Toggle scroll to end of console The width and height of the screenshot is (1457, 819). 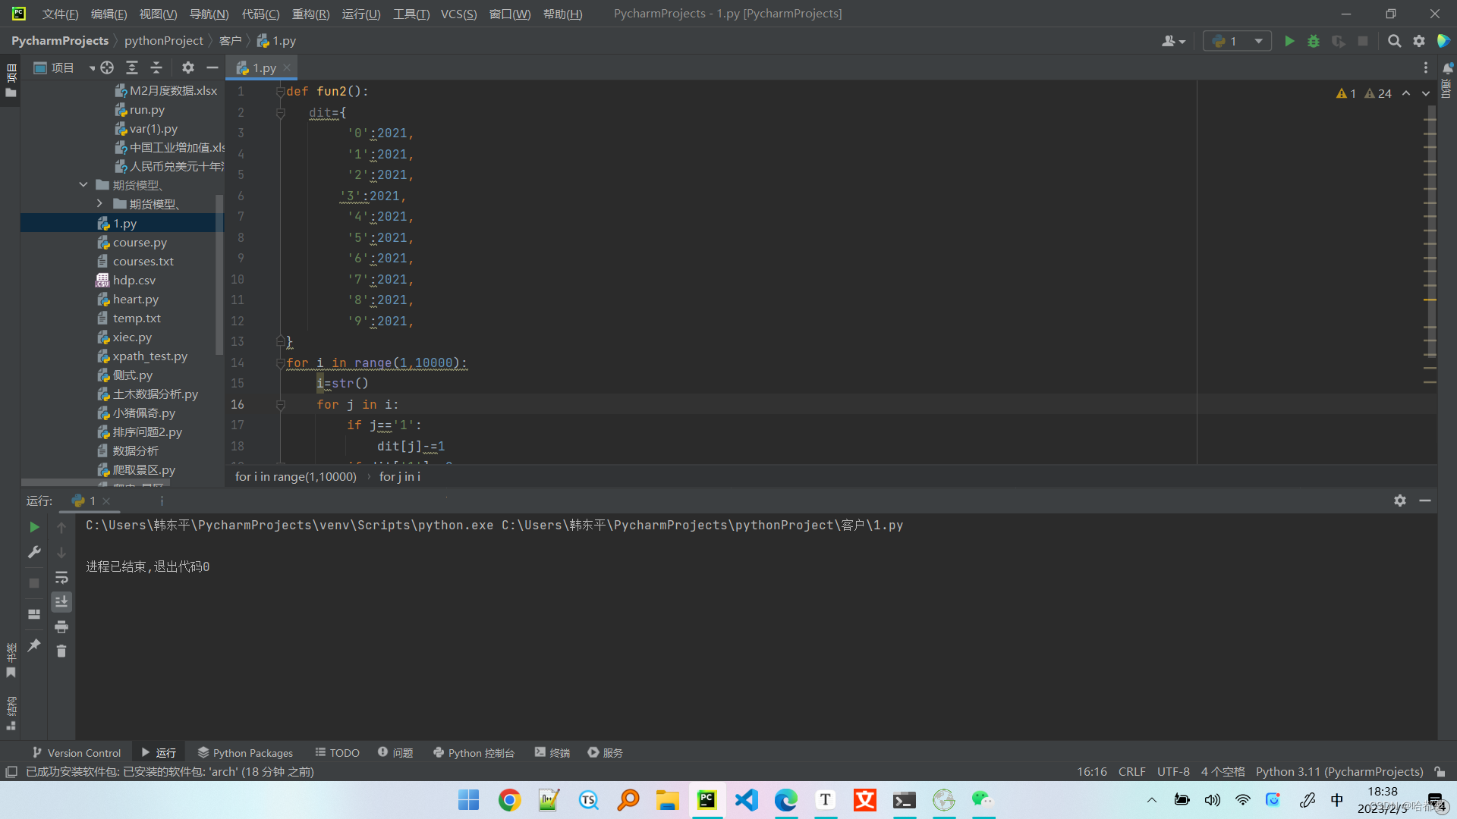point(61,601)
